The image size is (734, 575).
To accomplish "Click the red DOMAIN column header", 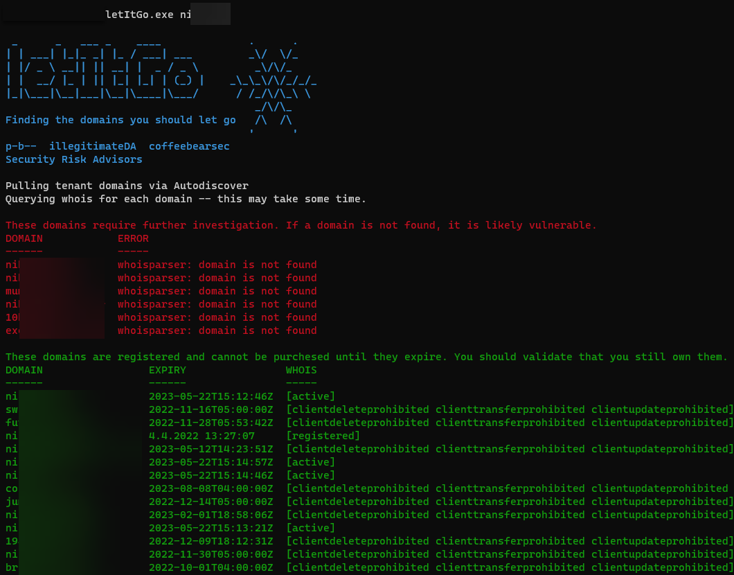I will (x=24, y=238).
